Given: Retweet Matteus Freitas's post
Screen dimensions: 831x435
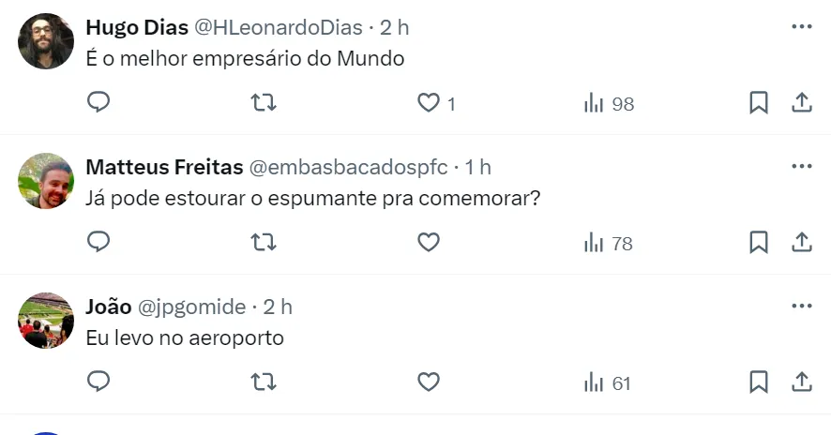Looking at the screenshot, I should [x=264, y=243].
